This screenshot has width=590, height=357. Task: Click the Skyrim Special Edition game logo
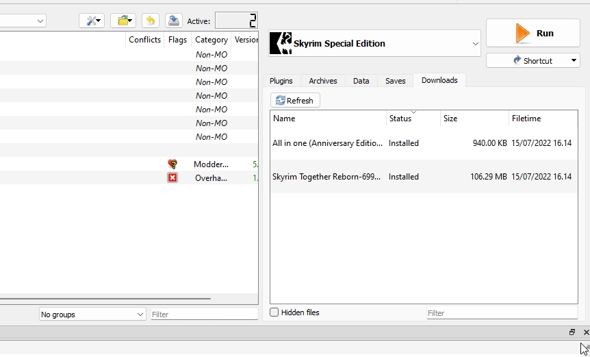pos(281,43)
